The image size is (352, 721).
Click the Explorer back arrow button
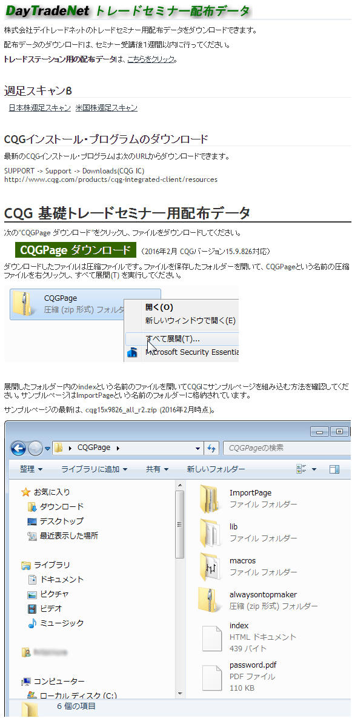pos(18,448)
